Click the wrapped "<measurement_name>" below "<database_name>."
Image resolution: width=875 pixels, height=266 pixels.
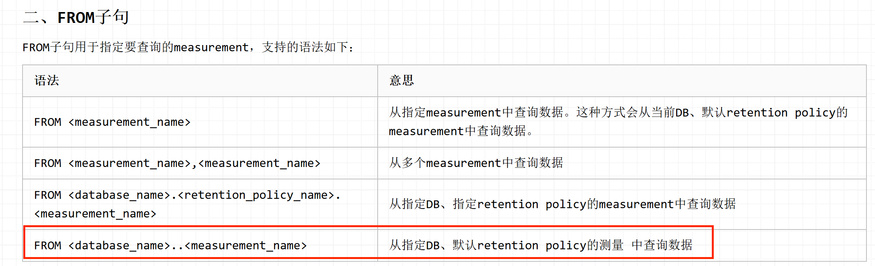point(95,214)
